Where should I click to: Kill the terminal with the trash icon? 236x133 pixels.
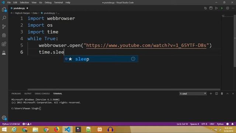coord(222,93)
